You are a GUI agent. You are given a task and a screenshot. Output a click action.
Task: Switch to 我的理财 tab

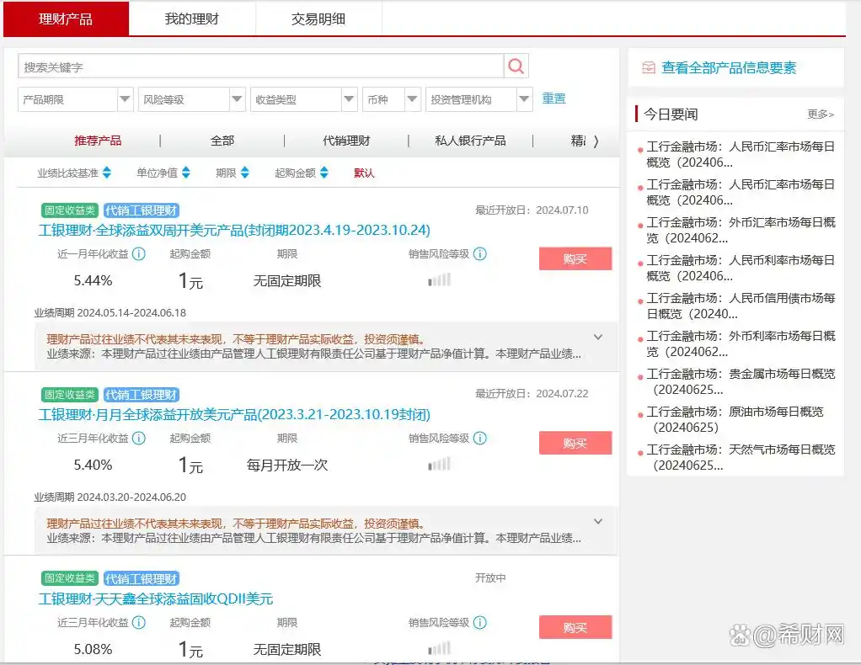click(191, 19)
